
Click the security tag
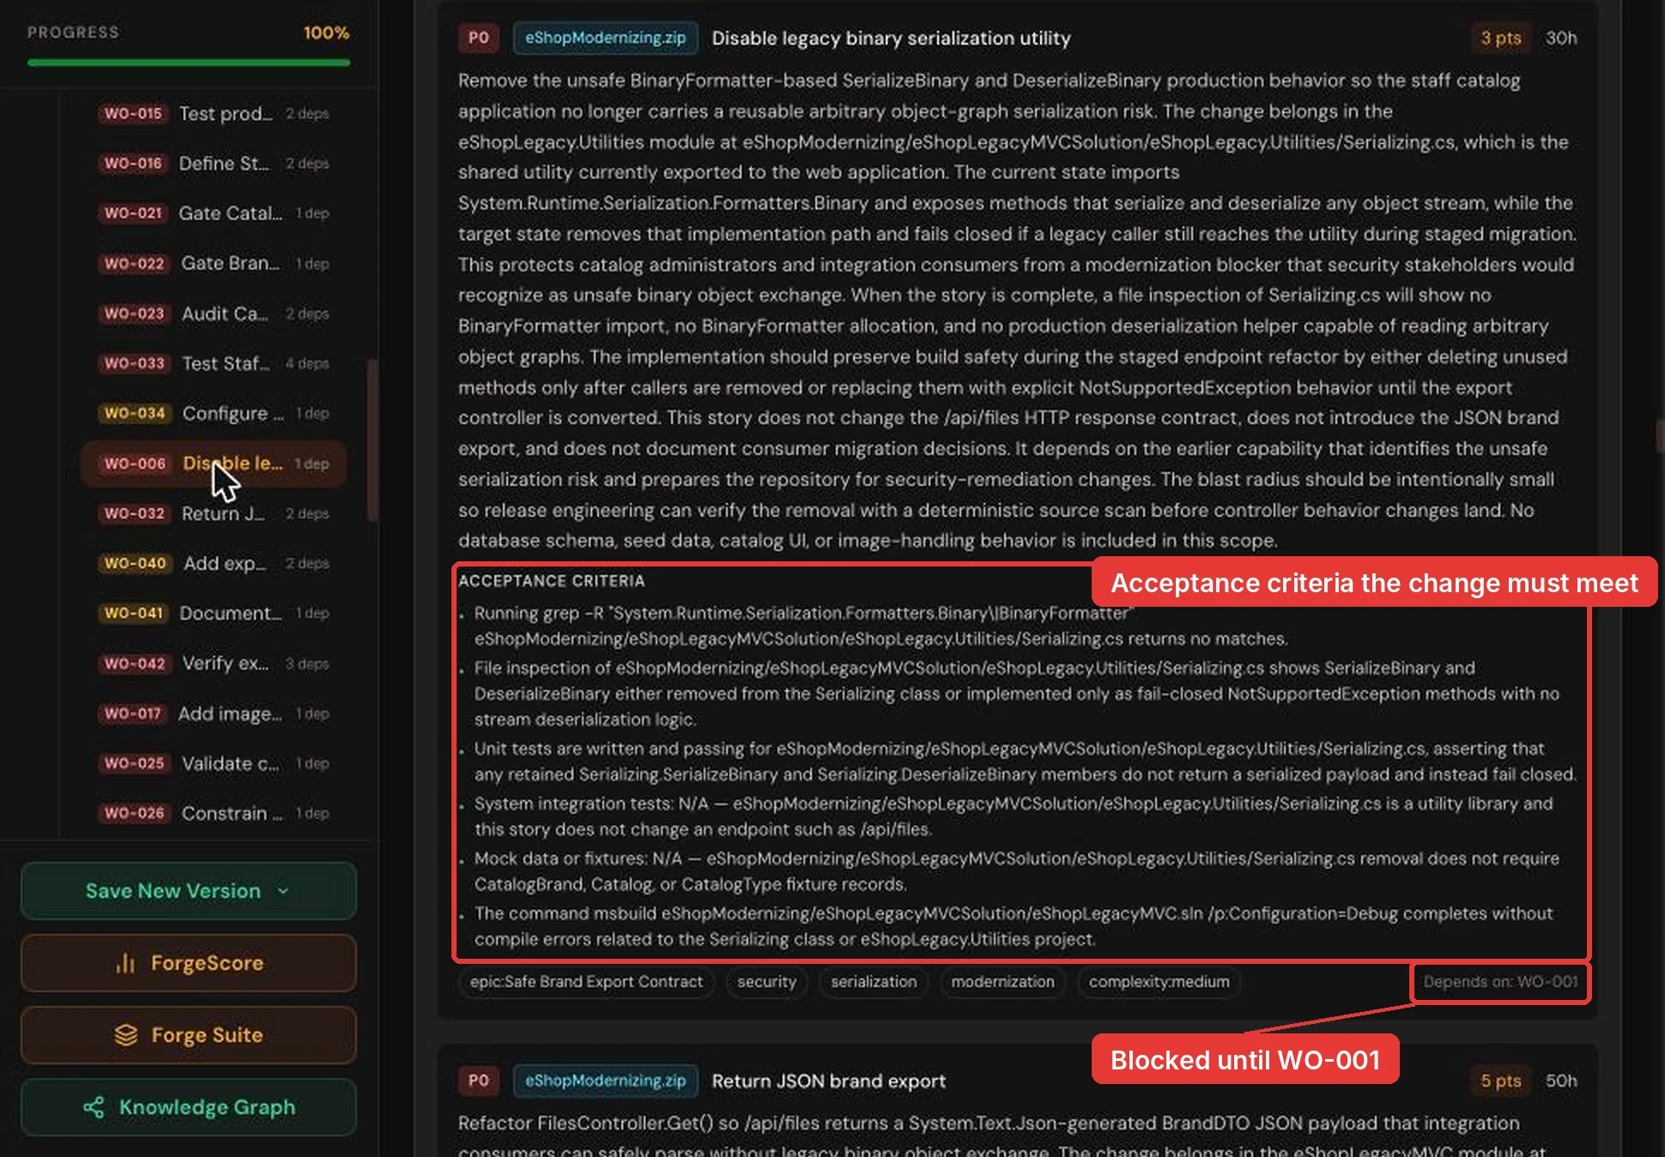766,982
